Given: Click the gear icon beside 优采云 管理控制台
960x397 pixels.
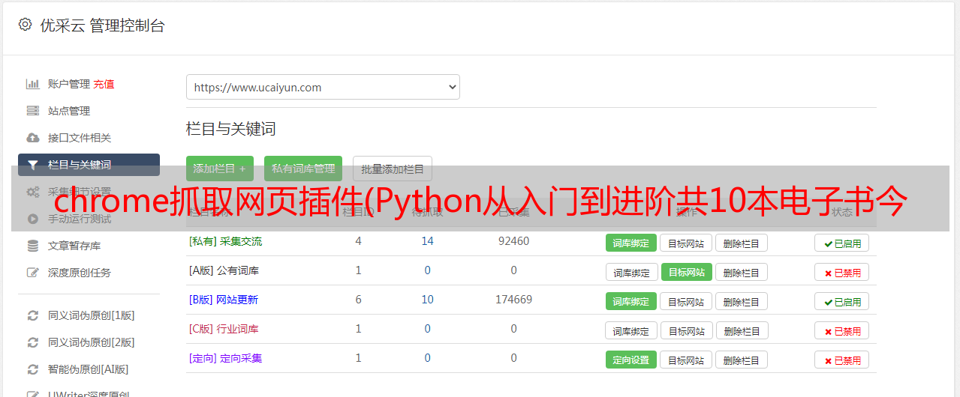Looking at the screenshot, I should 26,25.
